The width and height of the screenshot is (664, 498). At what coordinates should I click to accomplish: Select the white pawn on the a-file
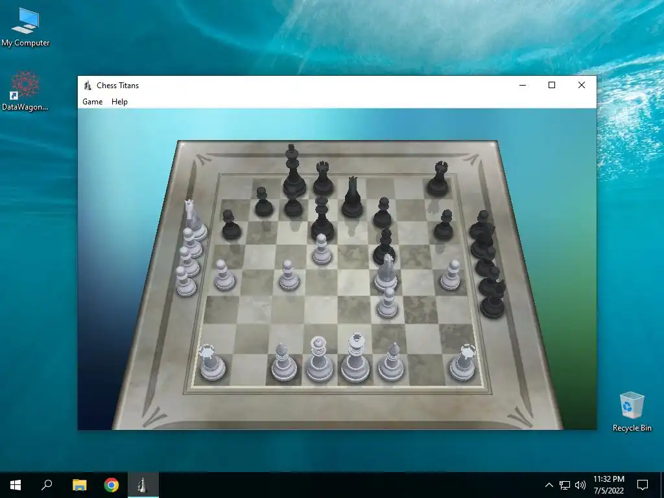223,275
